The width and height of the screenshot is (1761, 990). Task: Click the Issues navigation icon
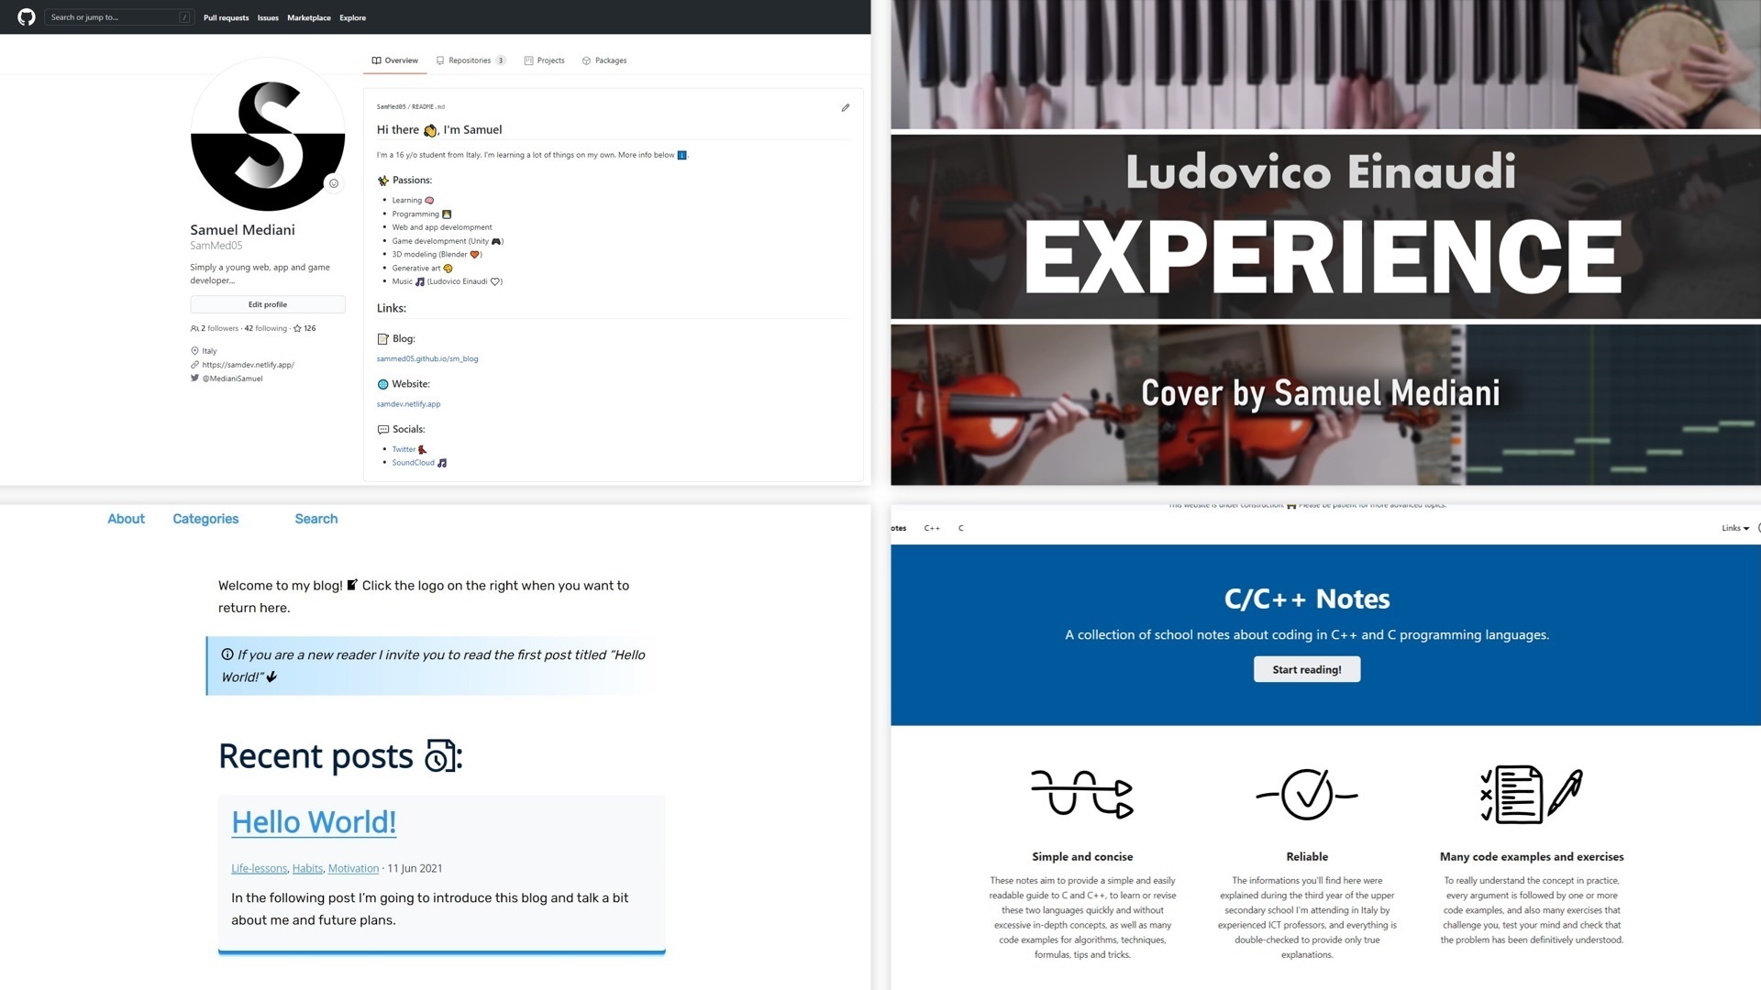pyautogui.click(x=266, y=16)
